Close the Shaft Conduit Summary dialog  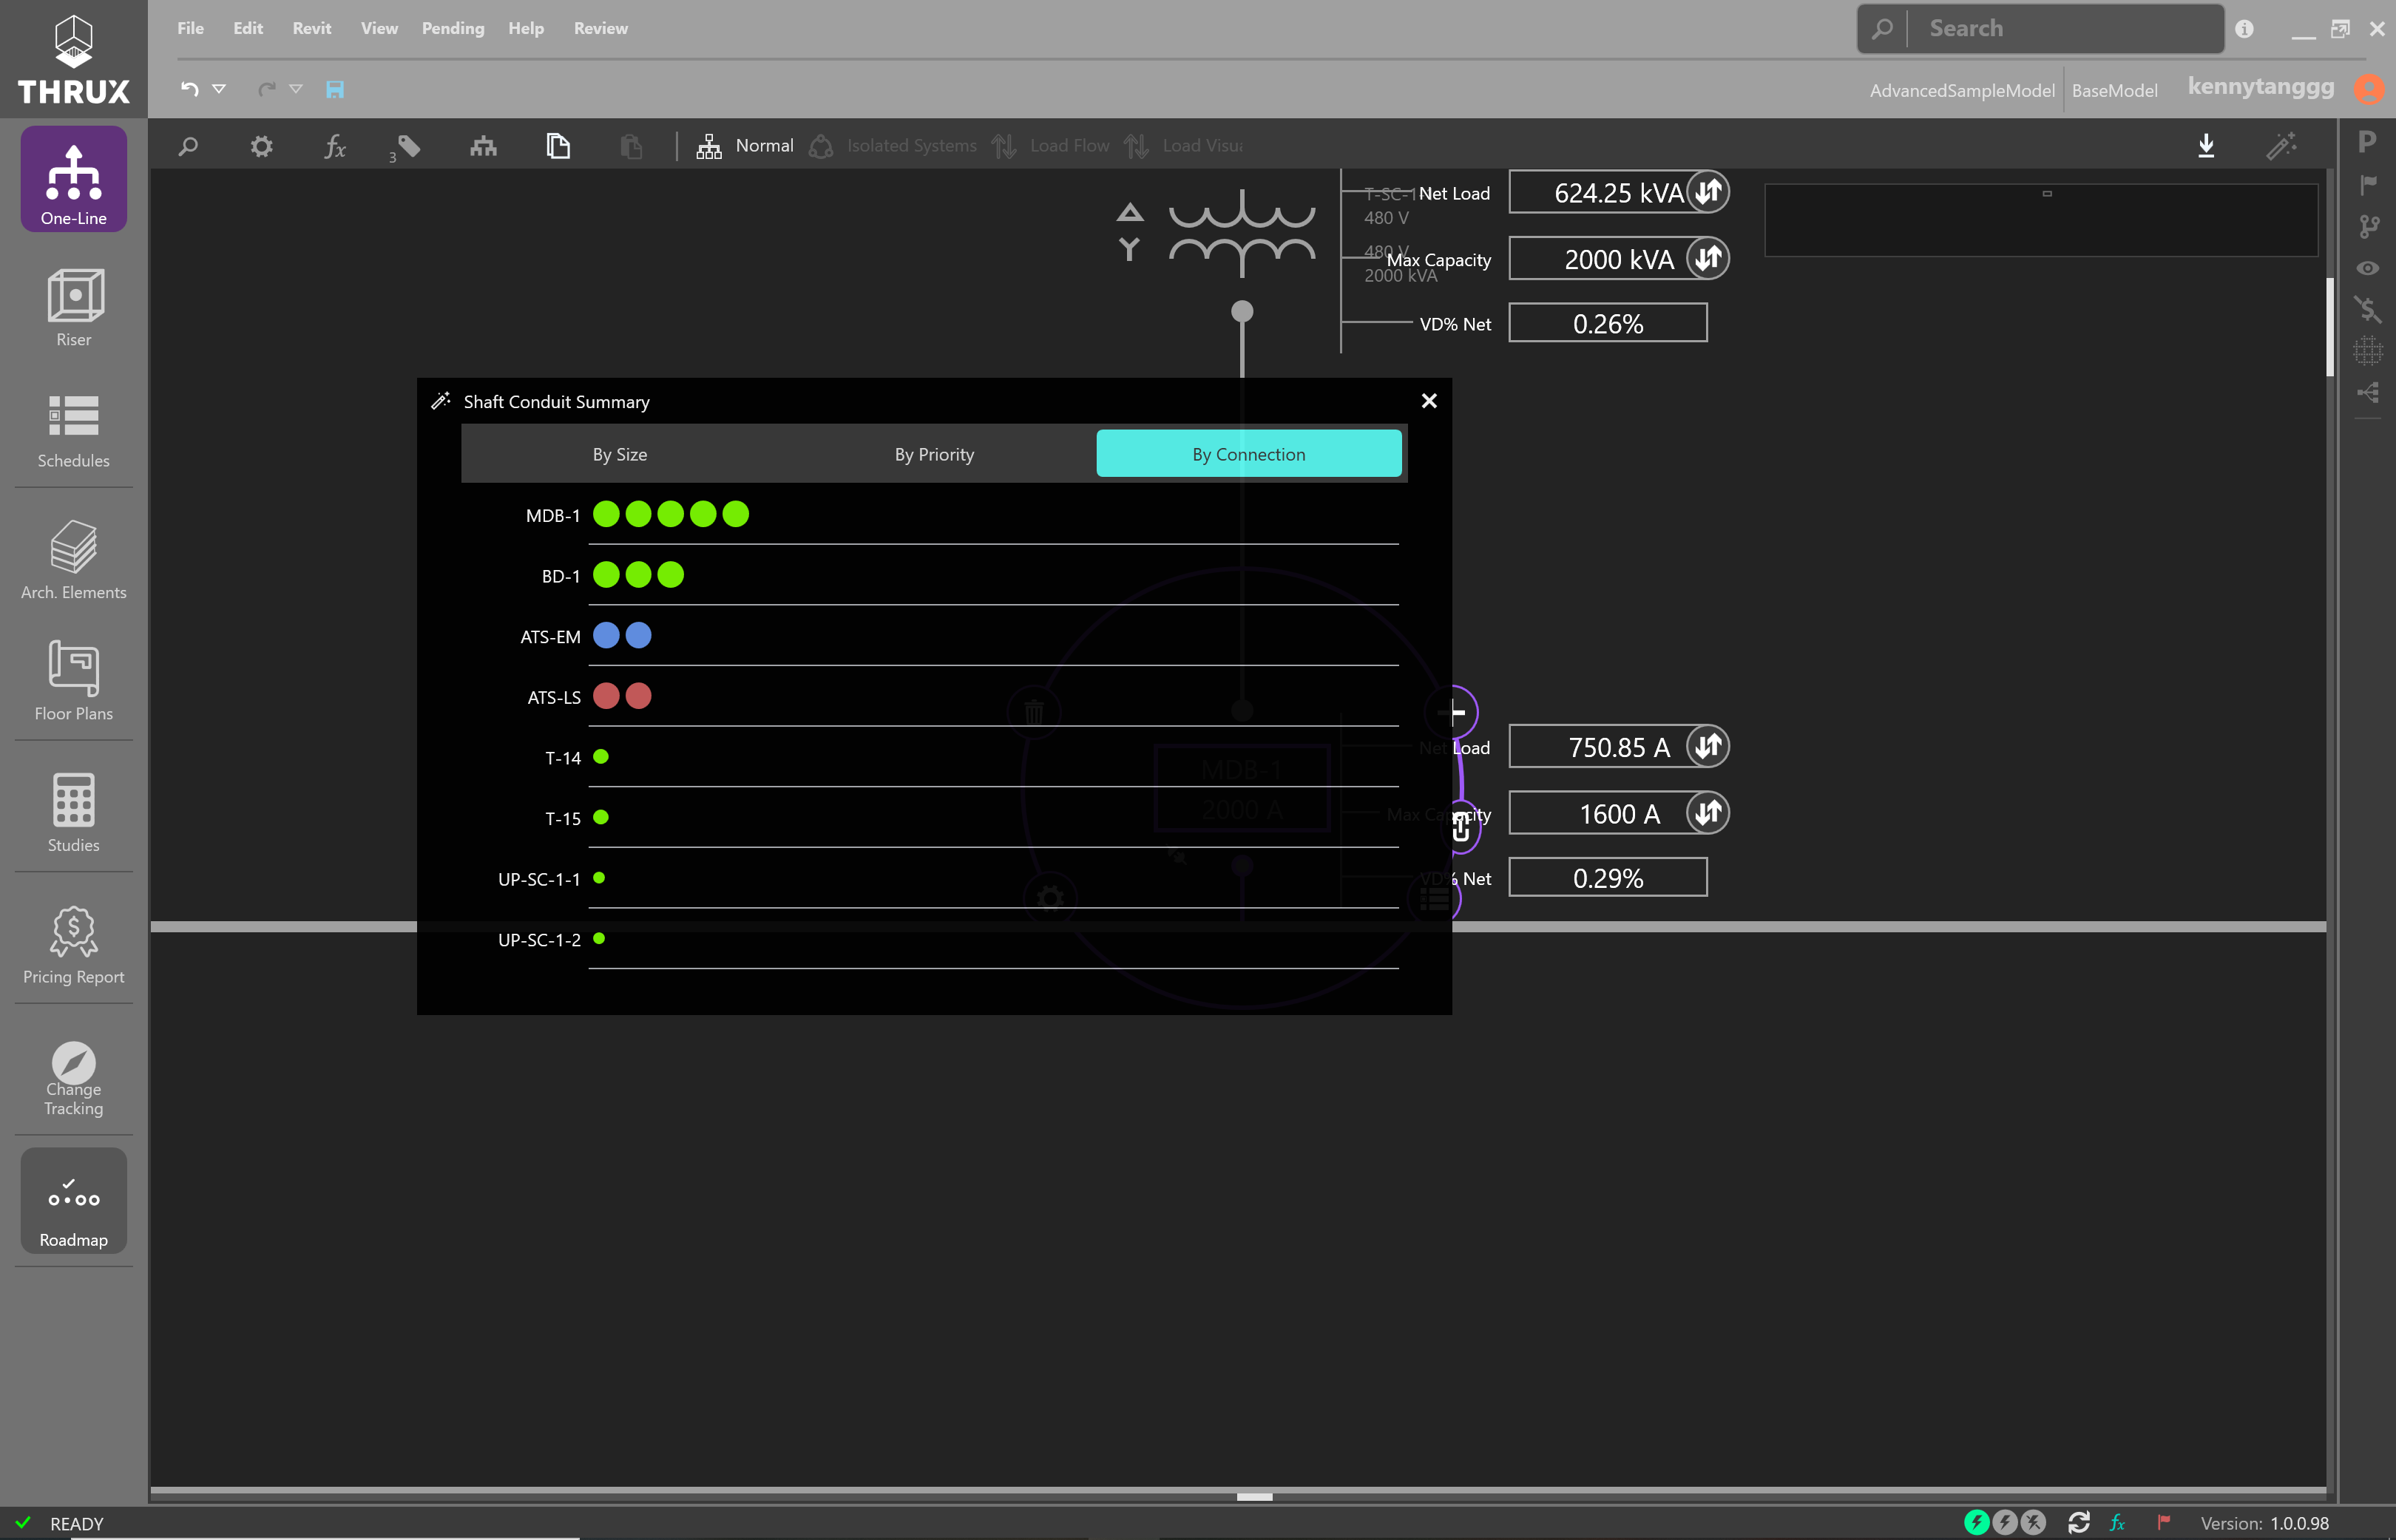click(1429, 401)
